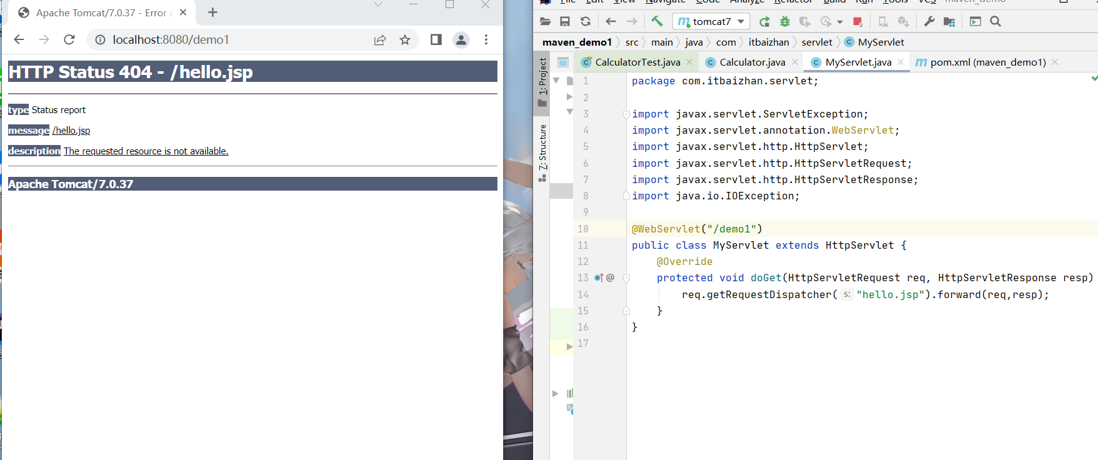Rerun tomcat7 with the green run icon

[x=764, y=22]
